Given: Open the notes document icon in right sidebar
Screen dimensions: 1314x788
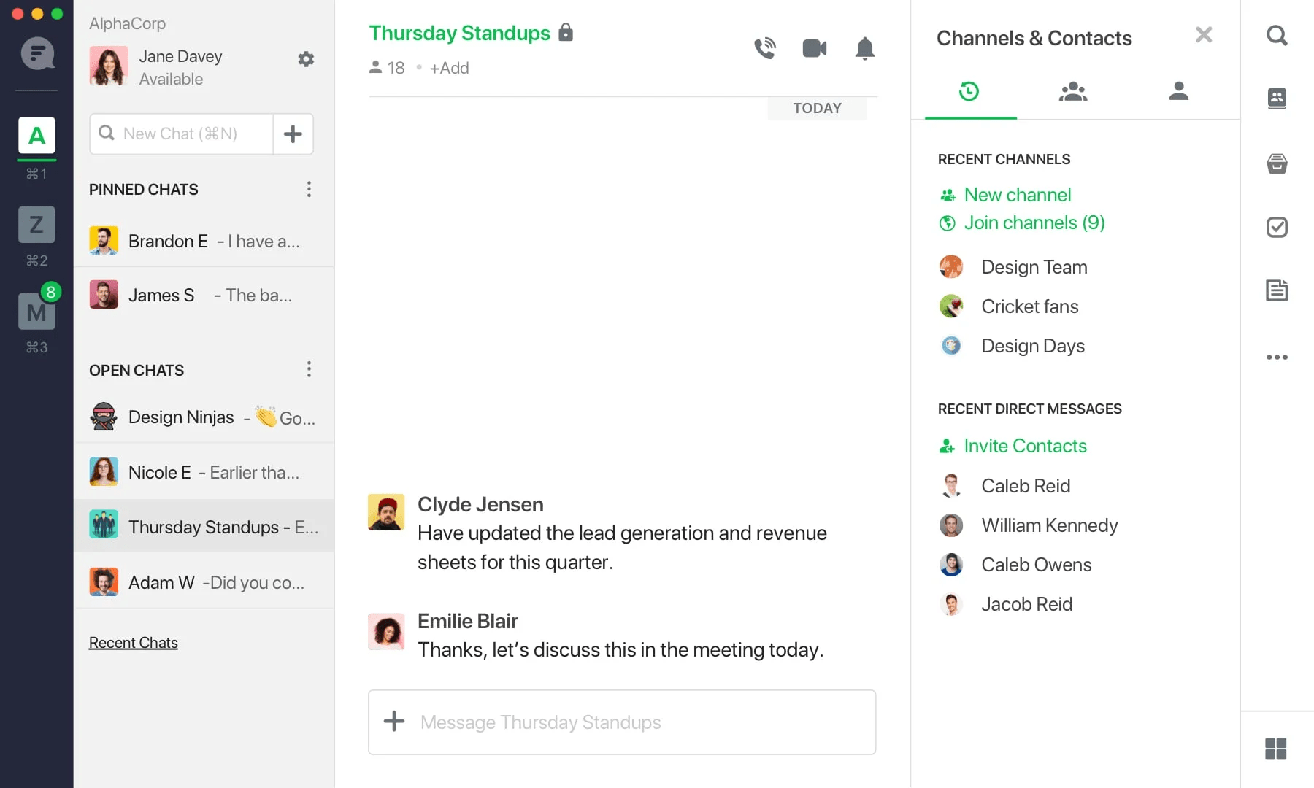Looking at the screenshot, I should (1276, 290).
